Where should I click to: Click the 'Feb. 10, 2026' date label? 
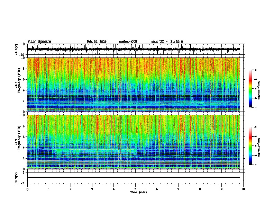tap(97, 42)
